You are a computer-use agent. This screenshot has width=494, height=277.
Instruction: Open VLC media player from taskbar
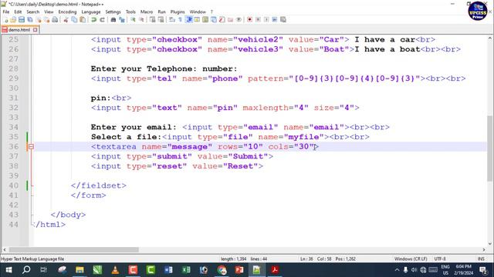[x=115, y=270]
